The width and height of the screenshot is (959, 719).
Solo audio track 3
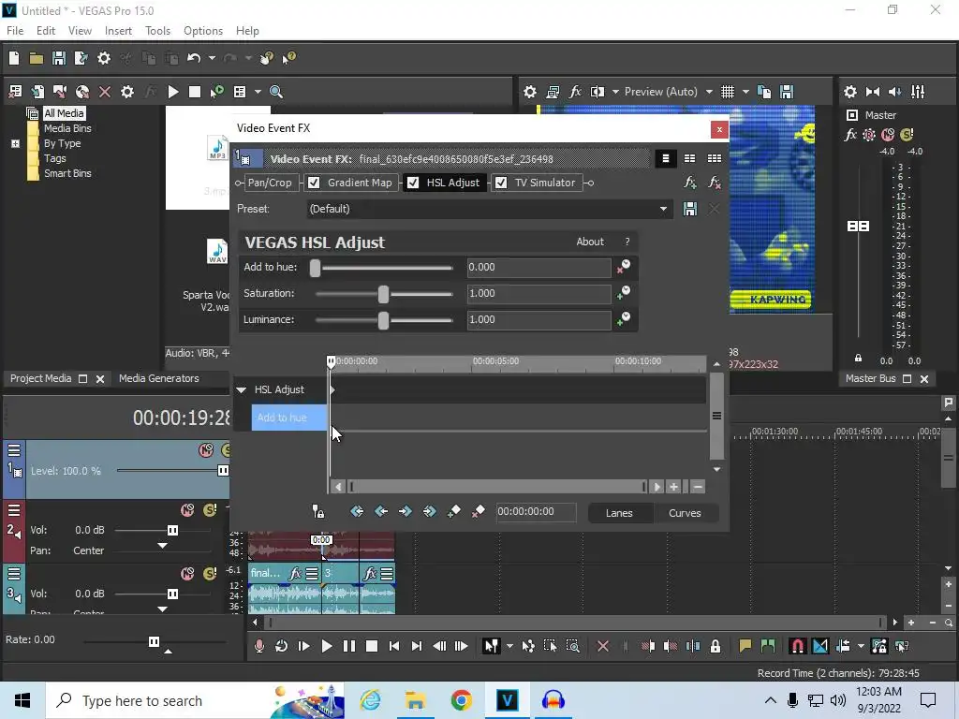[210, 574]
